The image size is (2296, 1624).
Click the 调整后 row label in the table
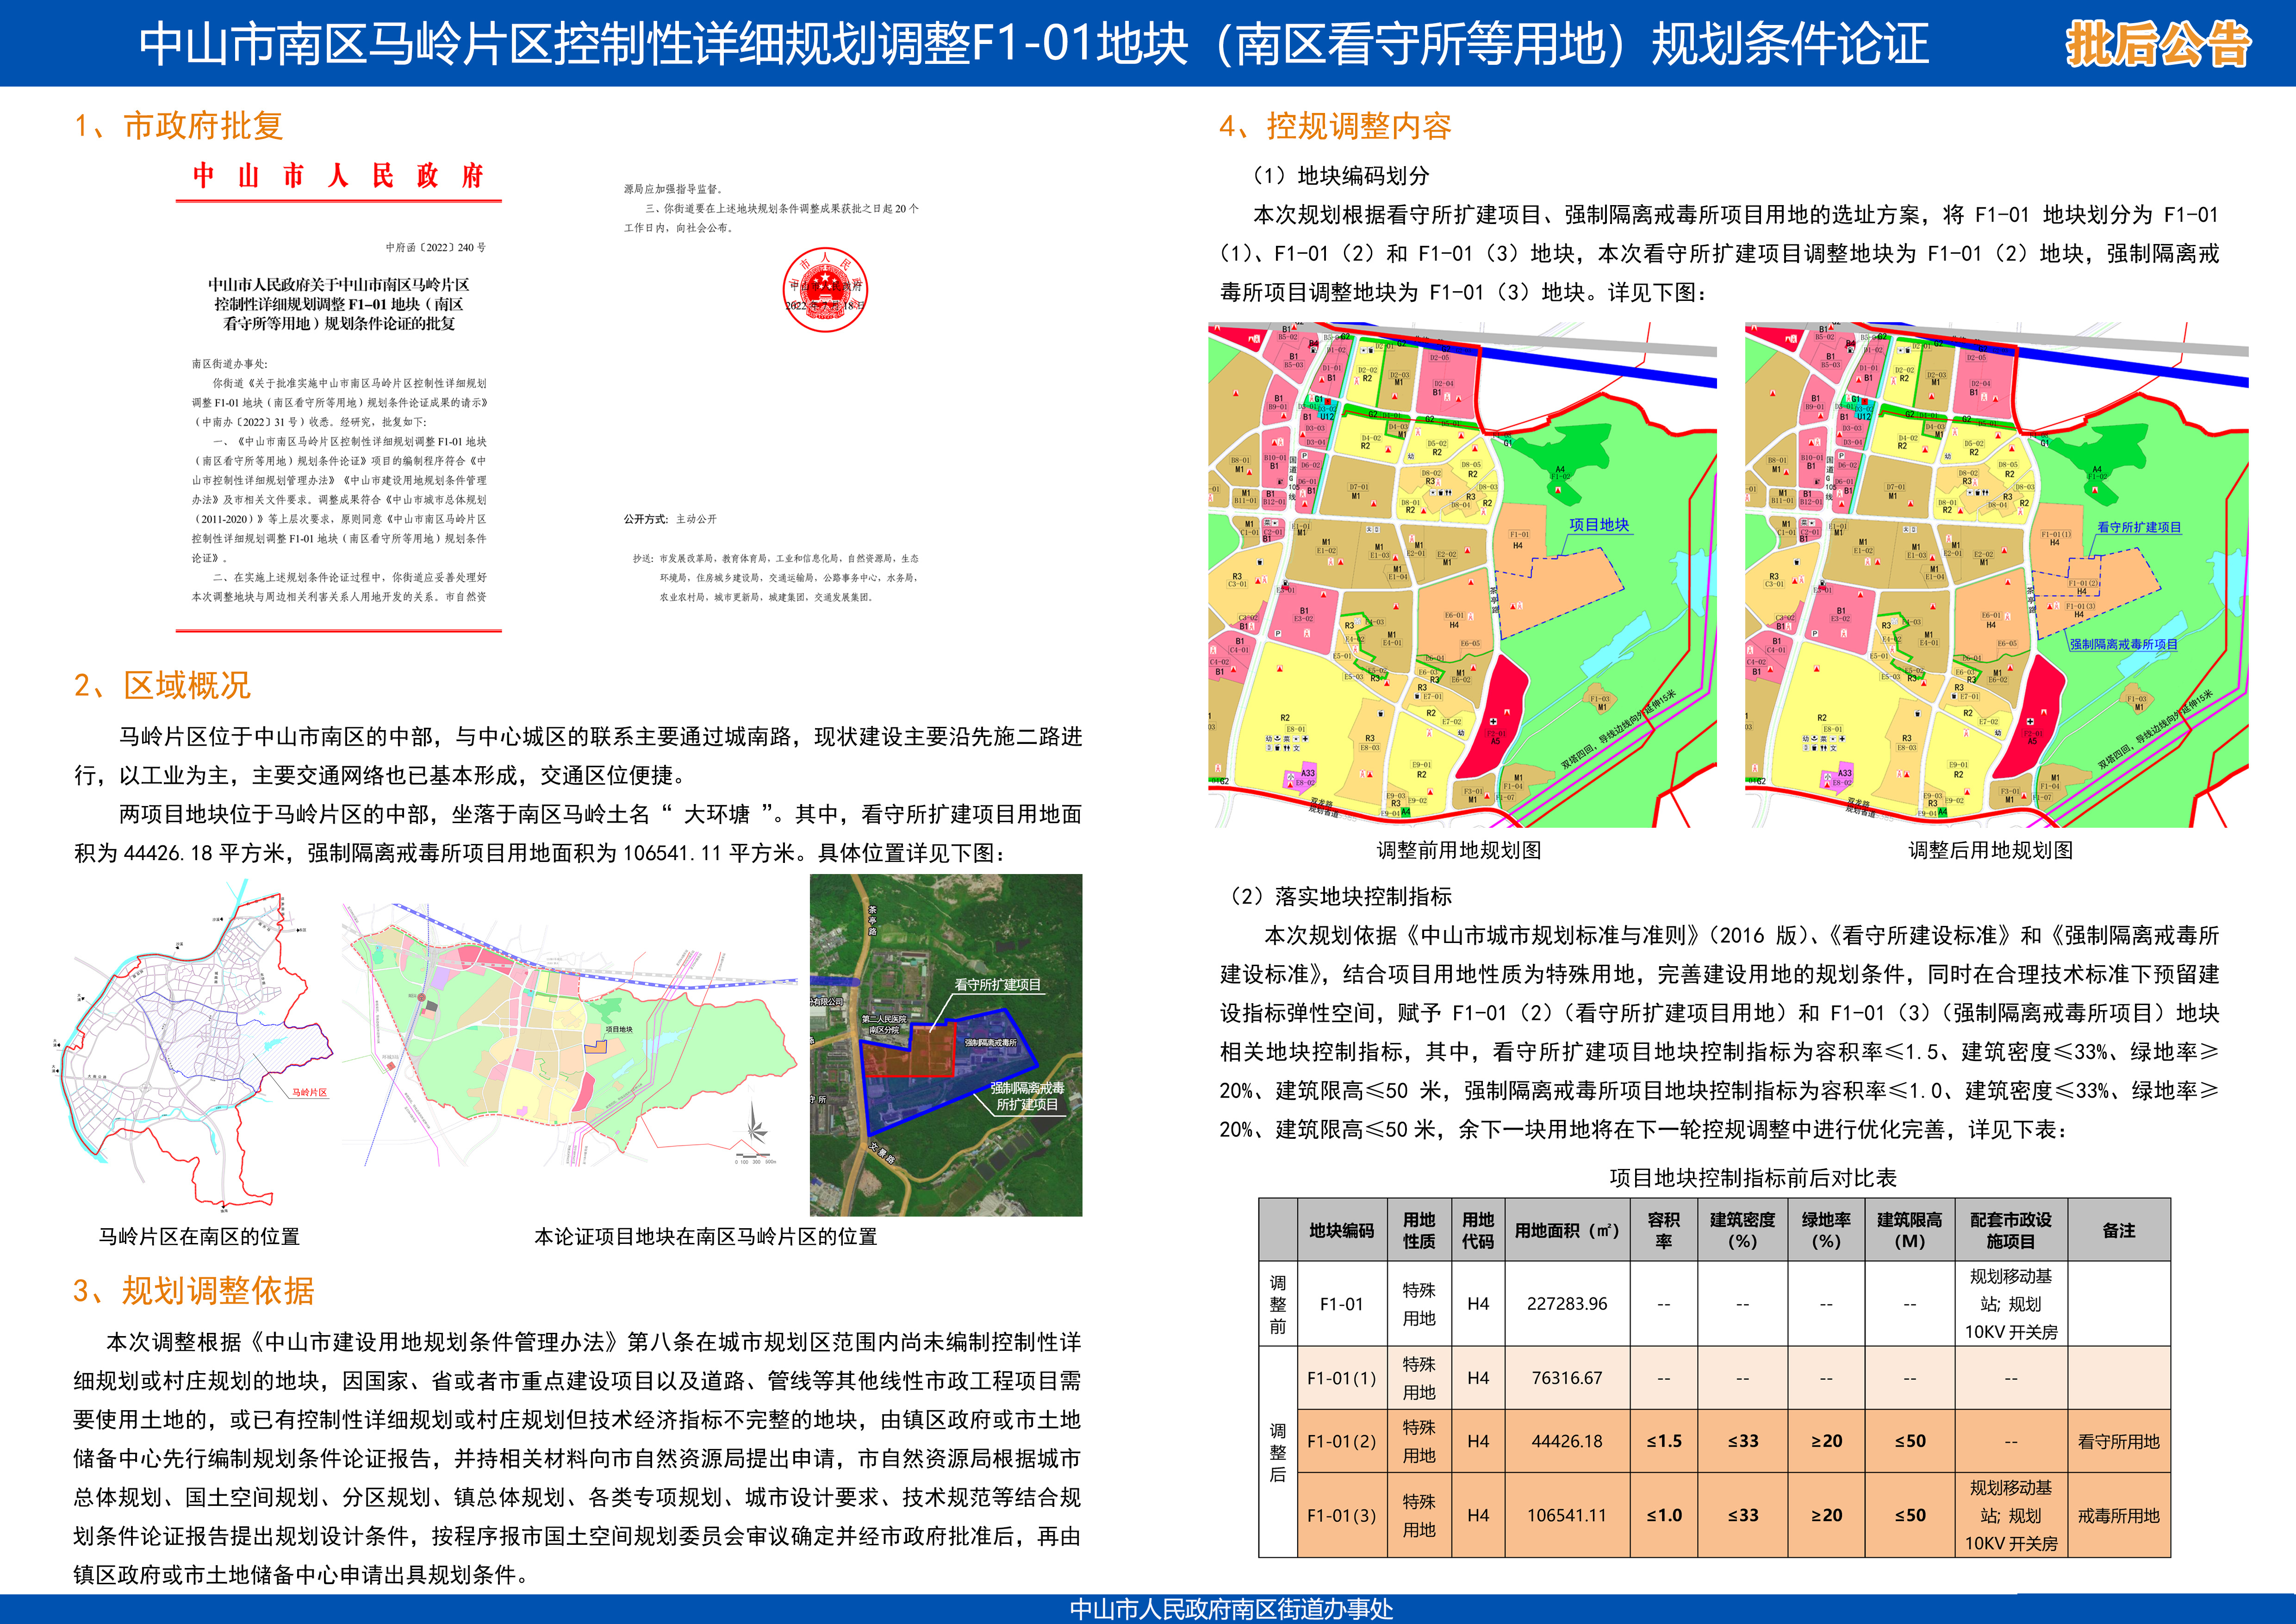tap(1278, 1452)
